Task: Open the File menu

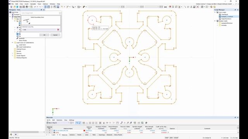Action: [12, 4]
